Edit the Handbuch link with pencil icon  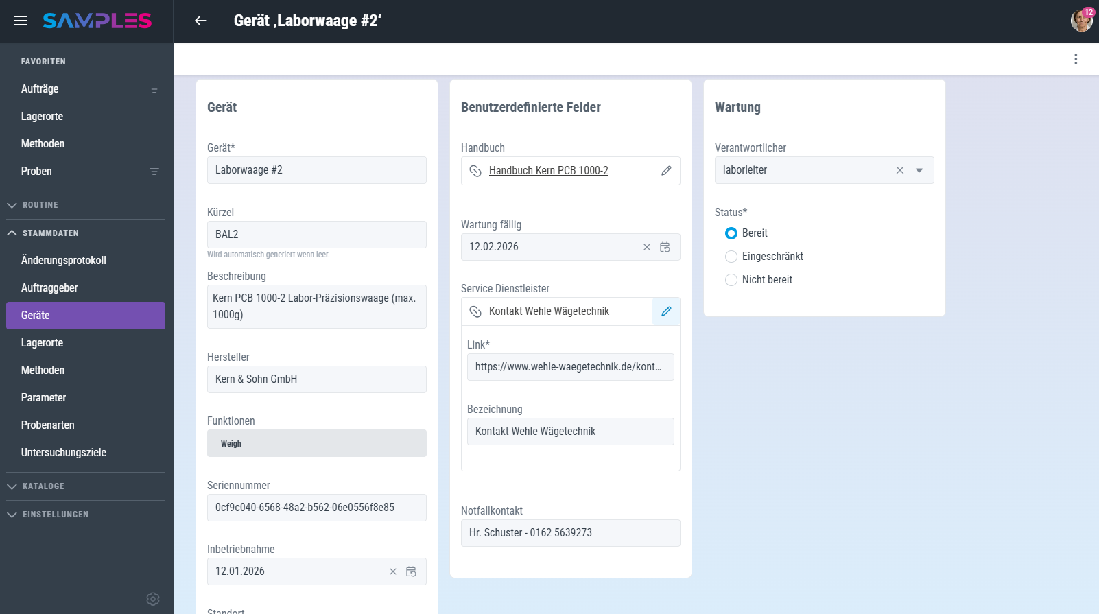point(665,171)
